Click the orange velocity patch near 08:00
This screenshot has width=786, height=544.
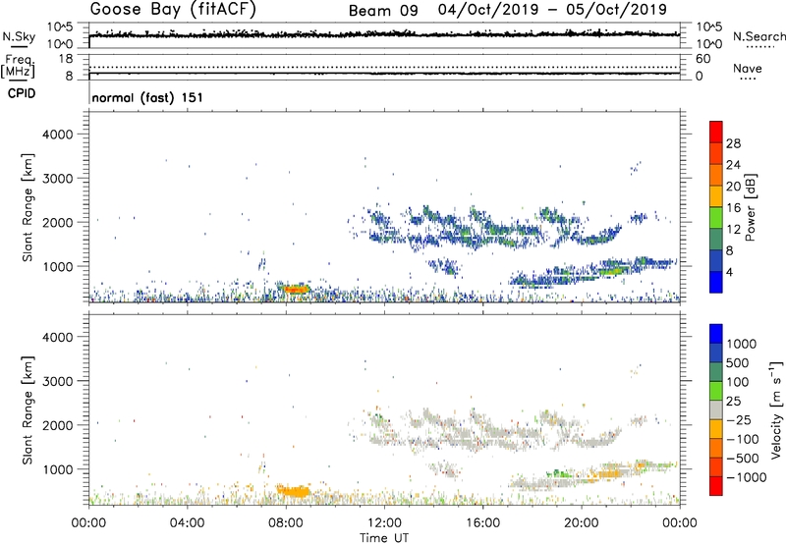[295, 491]
